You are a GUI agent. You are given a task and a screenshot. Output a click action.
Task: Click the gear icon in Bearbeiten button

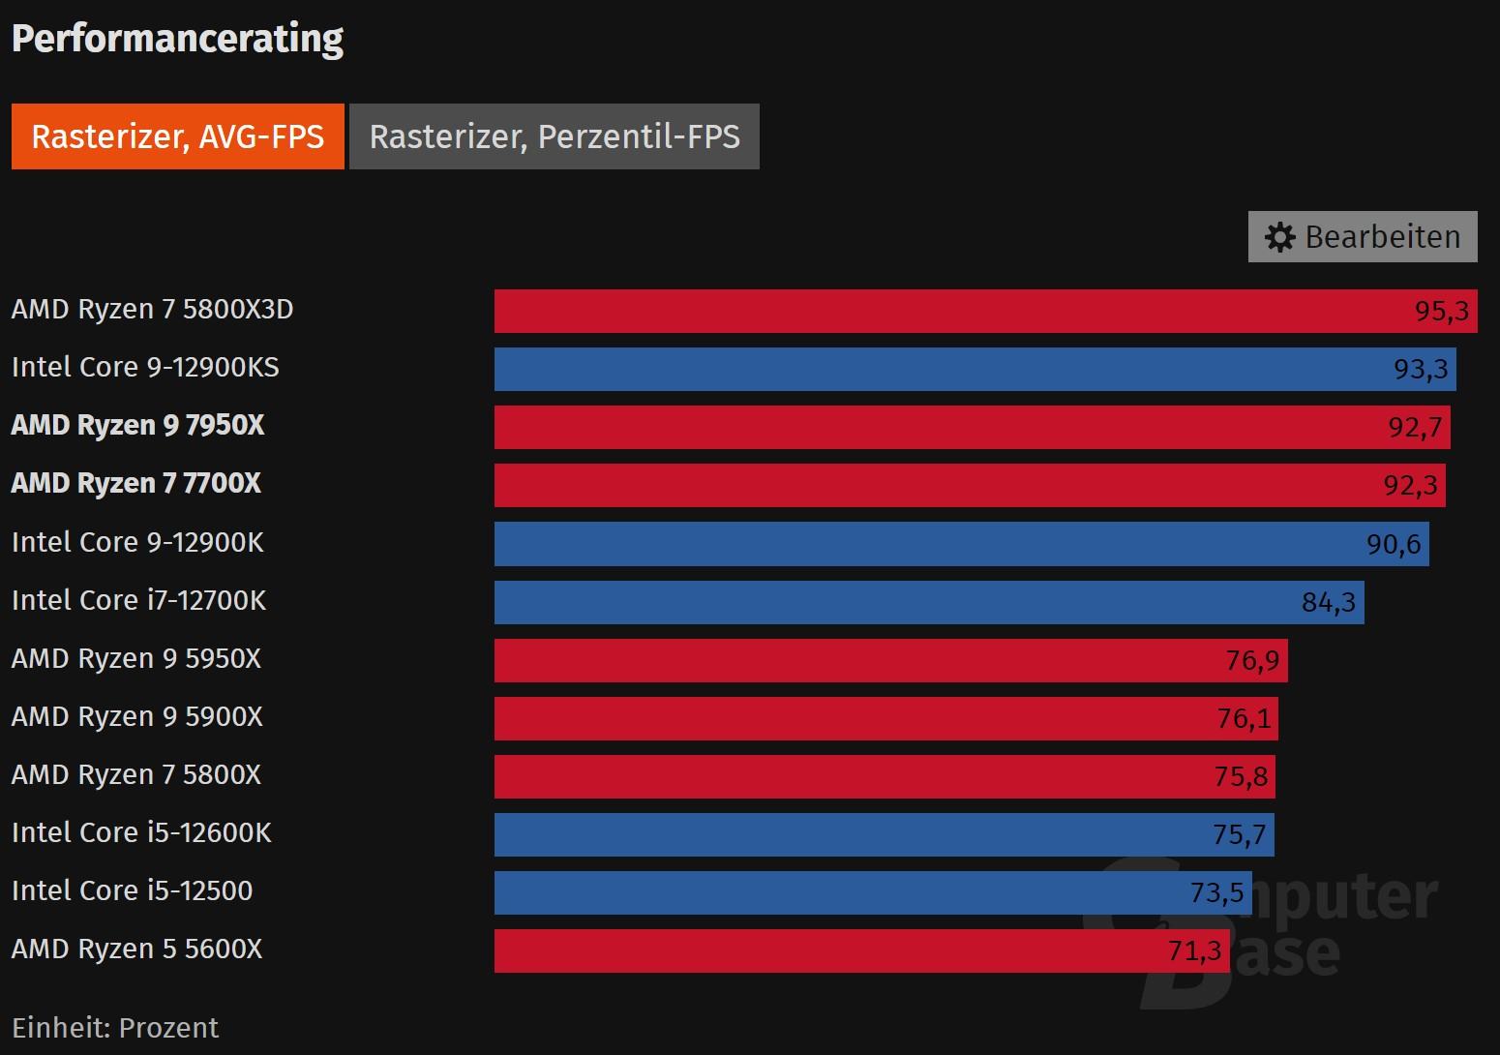coord(1279,237)
